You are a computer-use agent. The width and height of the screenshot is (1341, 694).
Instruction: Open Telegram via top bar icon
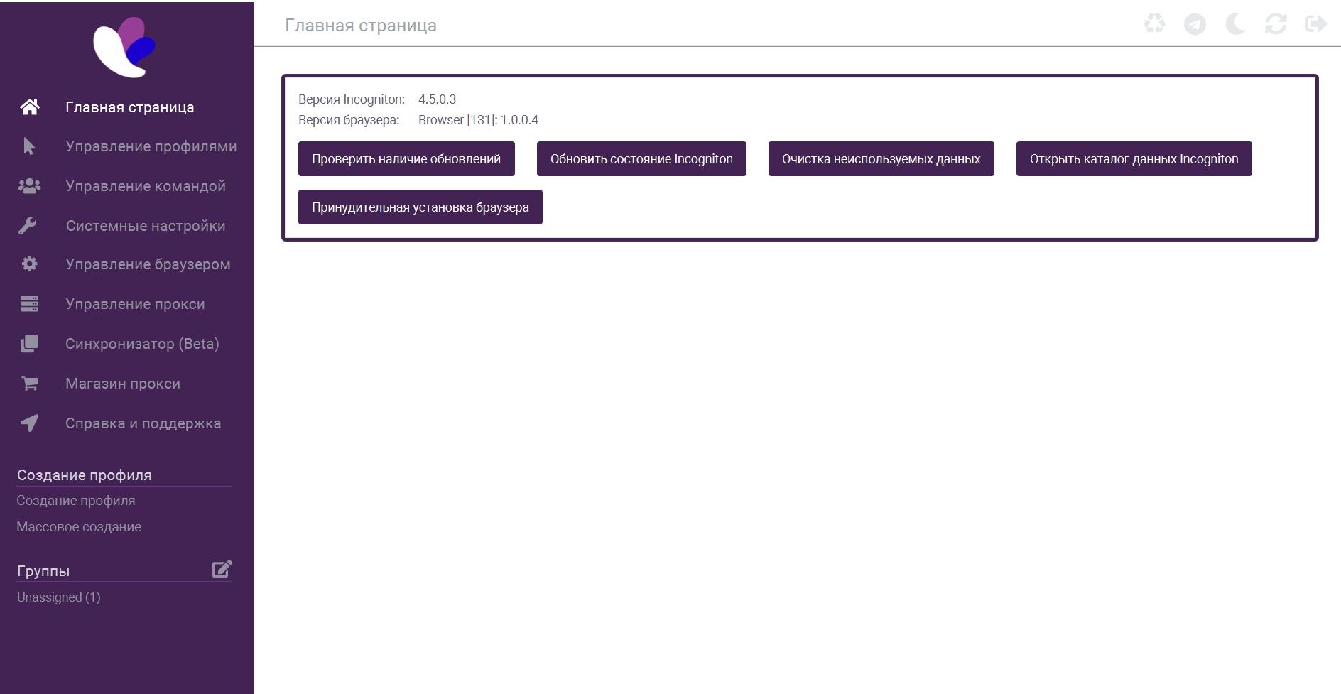click(1195, 24)
